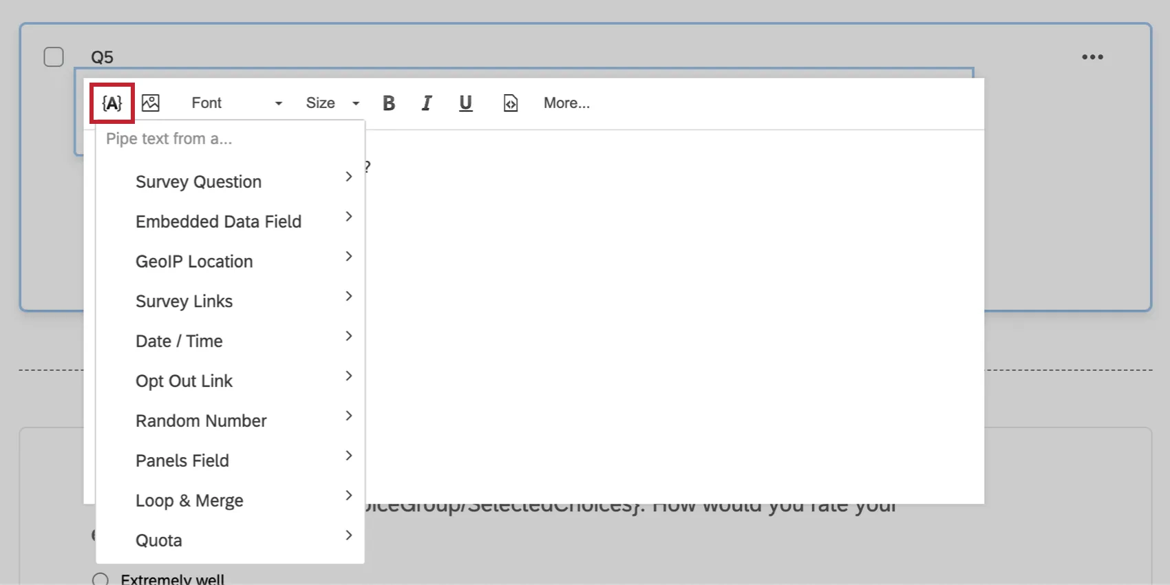
Task: Expand the Quota submenu chevron
Action: pyautogui.click(x=349, y=535)
